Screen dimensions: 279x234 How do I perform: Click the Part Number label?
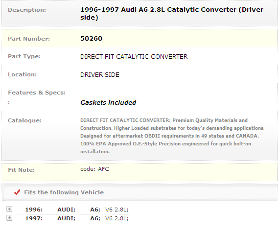pyautogui.click(x=29, y=39)
